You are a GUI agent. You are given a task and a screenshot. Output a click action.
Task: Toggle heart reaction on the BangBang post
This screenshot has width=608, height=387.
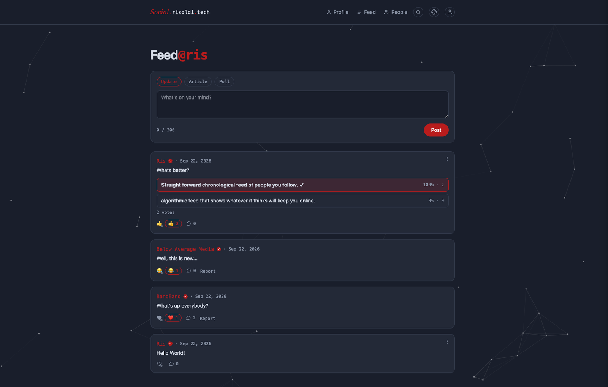(173, 318)
